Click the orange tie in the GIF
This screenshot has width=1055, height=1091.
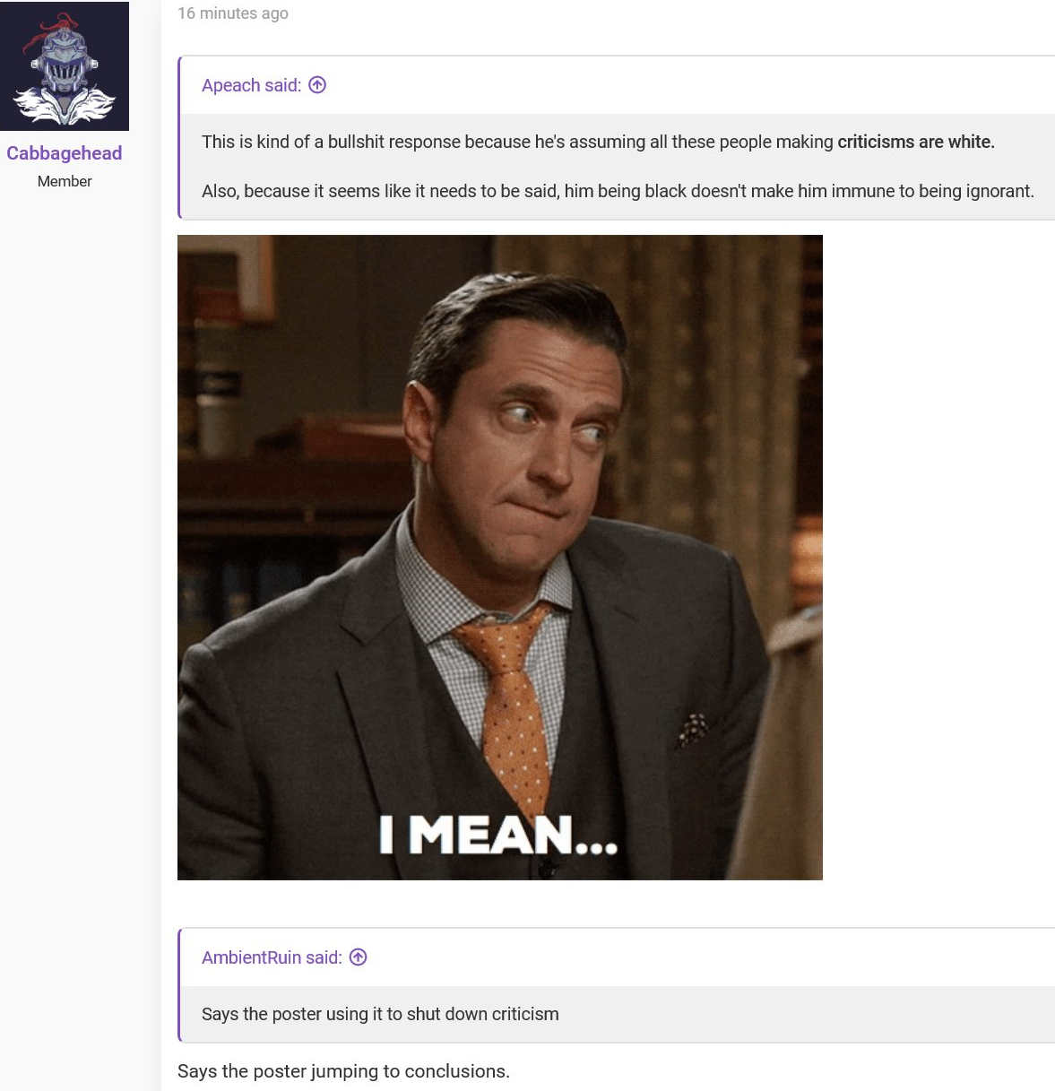point(511,699)
